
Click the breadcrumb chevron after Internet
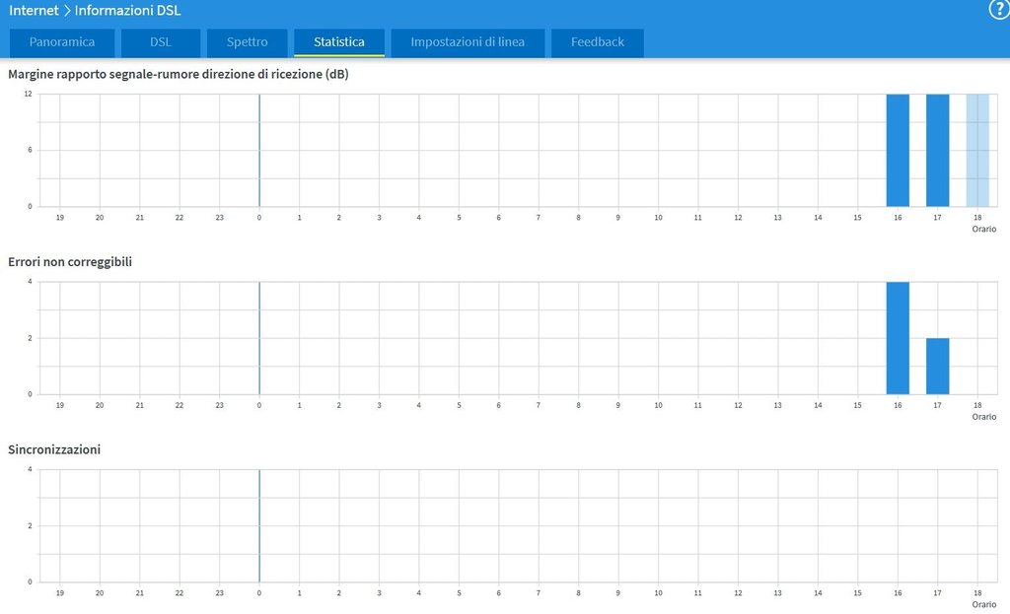pyautogui.click(x=67, y=11)
